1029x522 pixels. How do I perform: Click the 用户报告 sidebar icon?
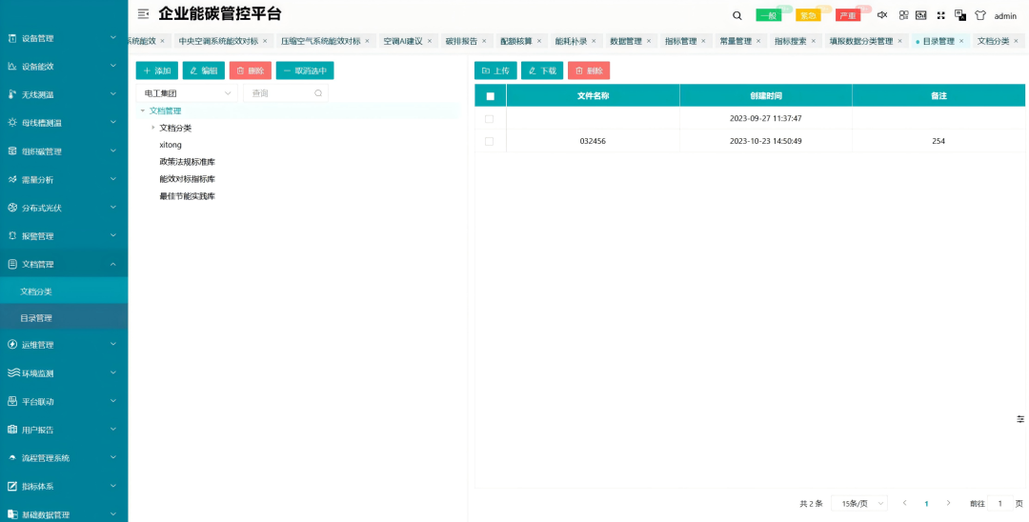point(11,430)
